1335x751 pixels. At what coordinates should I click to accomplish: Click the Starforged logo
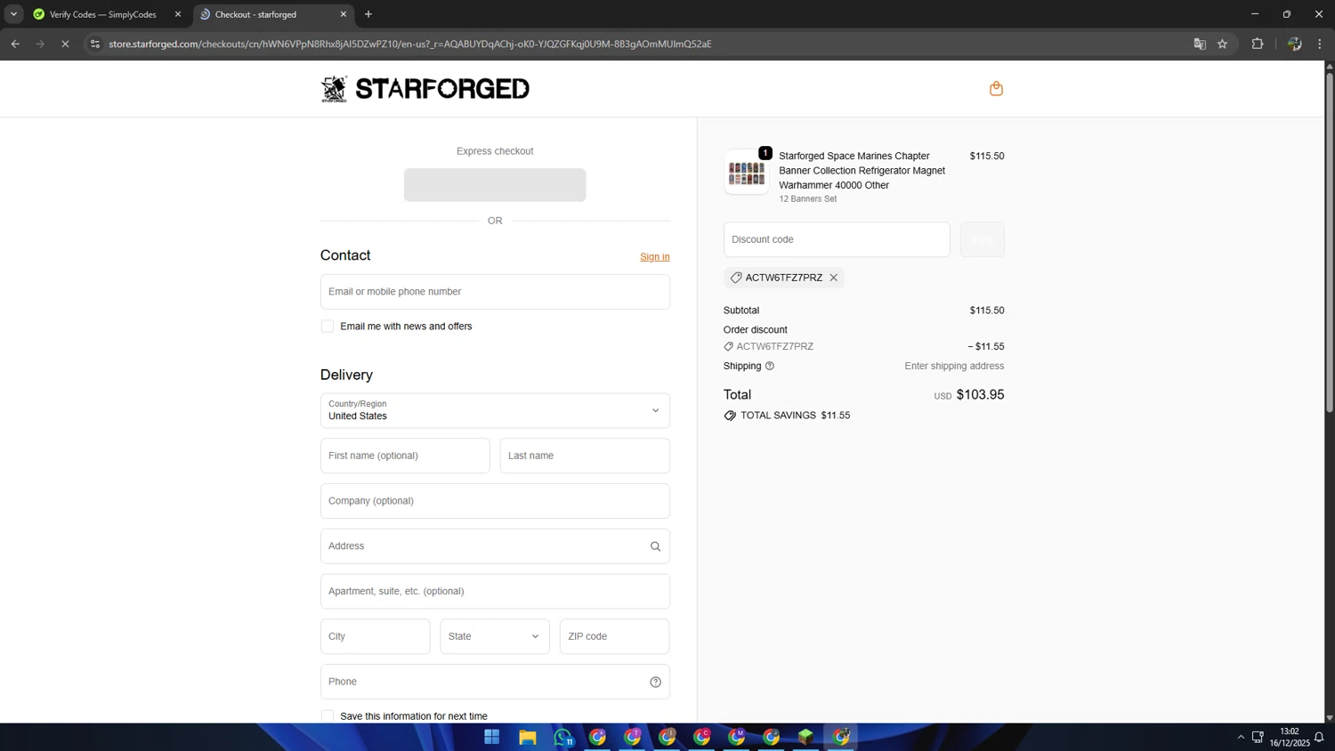(x=425, y=89)
